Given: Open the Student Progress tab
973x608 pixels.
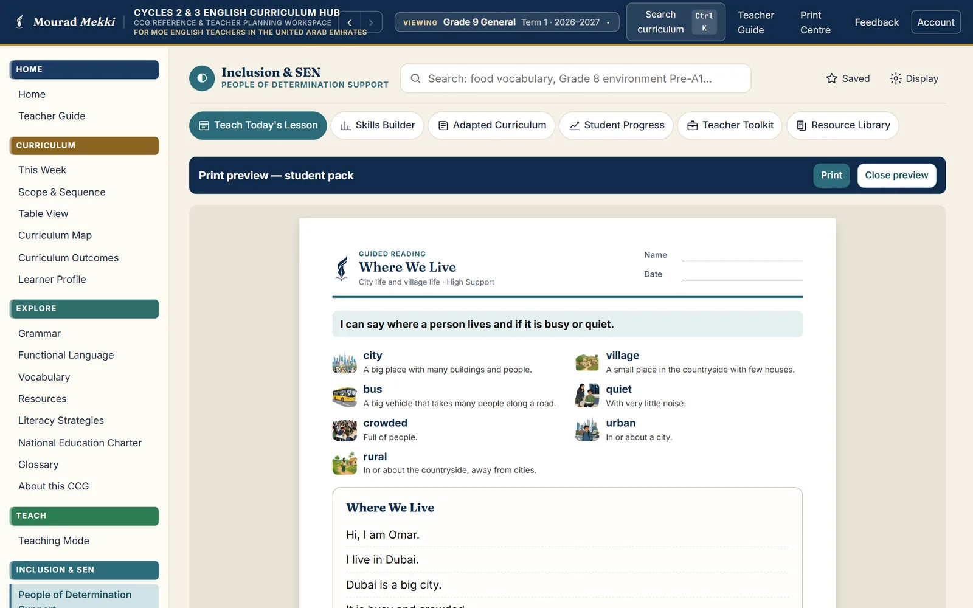Looking at the screenshot, I should click(x=616, y=125).
